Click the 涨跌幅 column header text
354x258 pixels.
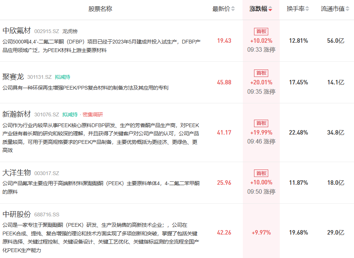click(258, 9)
